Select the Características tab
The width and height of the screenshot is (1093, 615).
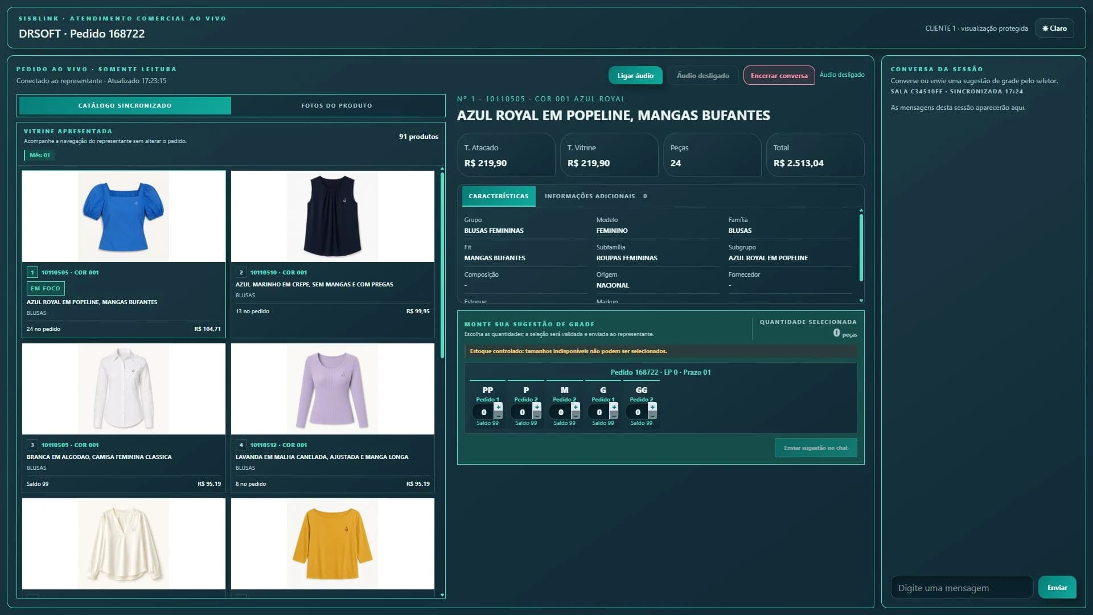click(499, 196)
